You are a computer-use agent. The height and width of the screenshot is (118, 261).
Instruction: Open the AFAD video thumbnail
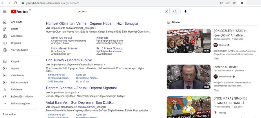tap(188, 41)
